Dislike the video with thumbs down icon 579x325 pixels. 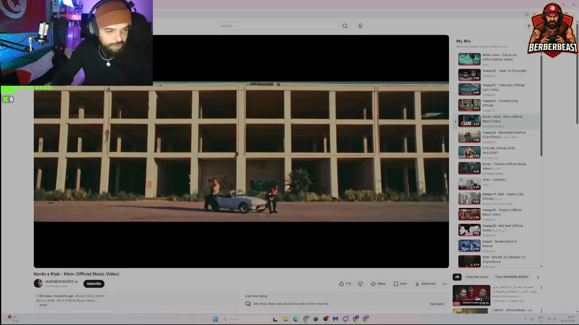pos(360,283)
